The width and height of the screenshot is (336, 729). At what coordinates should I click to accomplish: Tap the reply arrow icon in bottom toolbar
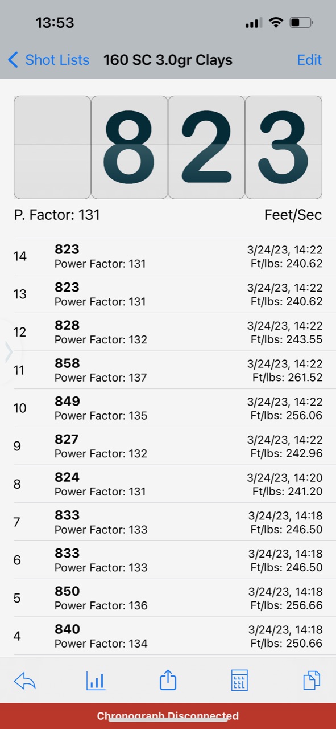click(x=24, y=681)
